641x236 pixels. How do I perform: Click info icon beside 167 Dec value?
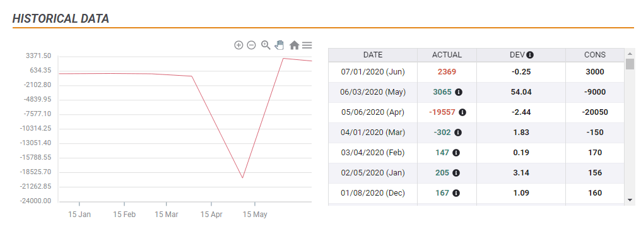(456, 193)
